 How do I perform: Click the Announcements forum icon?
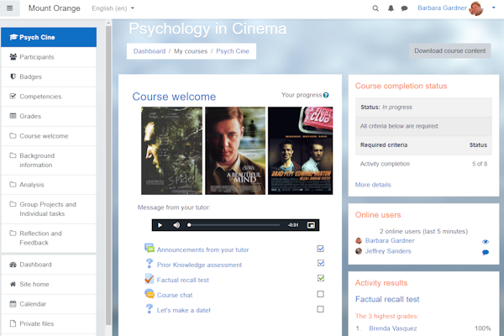pyautogui.click(x=150, y=249)
